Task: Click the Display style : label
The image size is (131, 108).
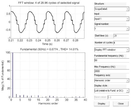Action: (101, 86)
